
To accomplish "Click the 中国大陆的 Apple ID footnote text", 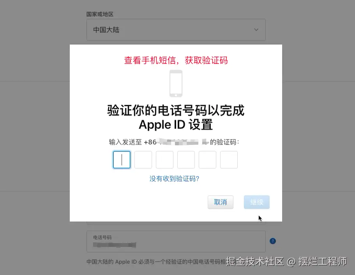I will [x=156, y=262].
